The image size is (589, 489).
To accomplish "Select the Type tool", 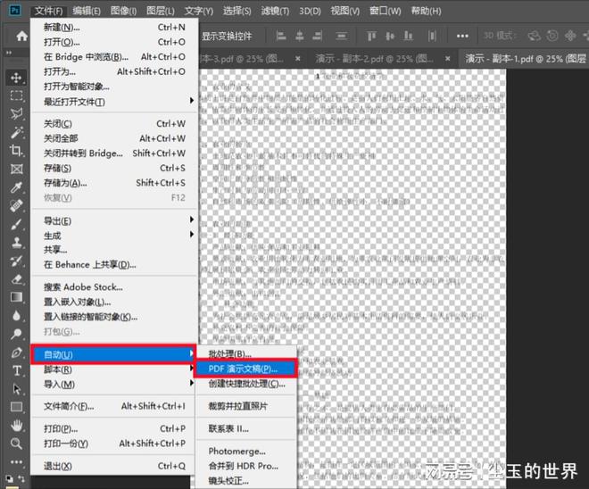I will tap(16, 370).
